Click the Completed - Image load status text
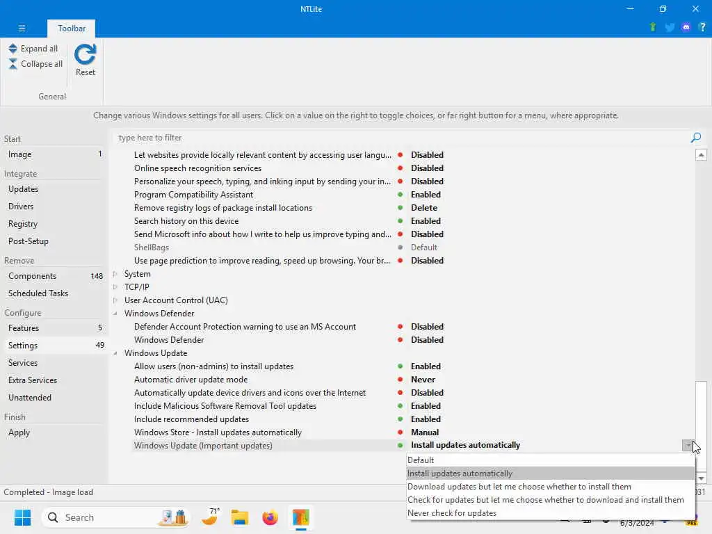Screen dimensions: 712x534 (48, 492)
